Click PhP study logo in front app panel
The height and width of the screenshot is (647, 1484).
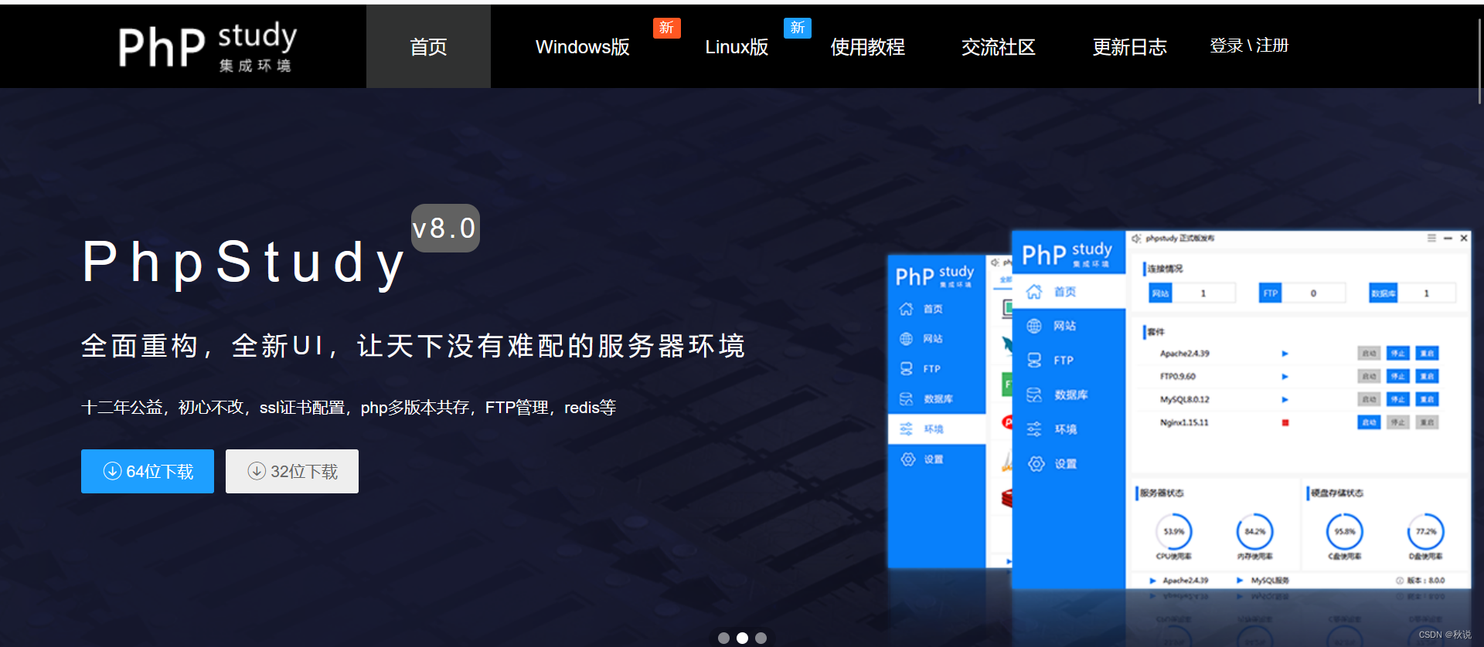pos(1067,253)
